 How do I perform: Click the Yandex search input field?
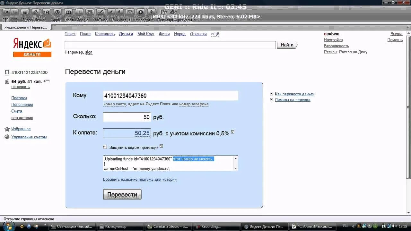pos(170,45)
